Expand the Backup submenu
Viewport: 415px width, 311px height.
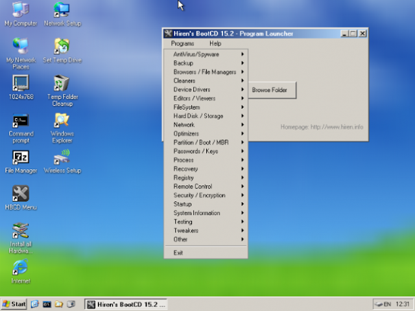click(206, 63)
